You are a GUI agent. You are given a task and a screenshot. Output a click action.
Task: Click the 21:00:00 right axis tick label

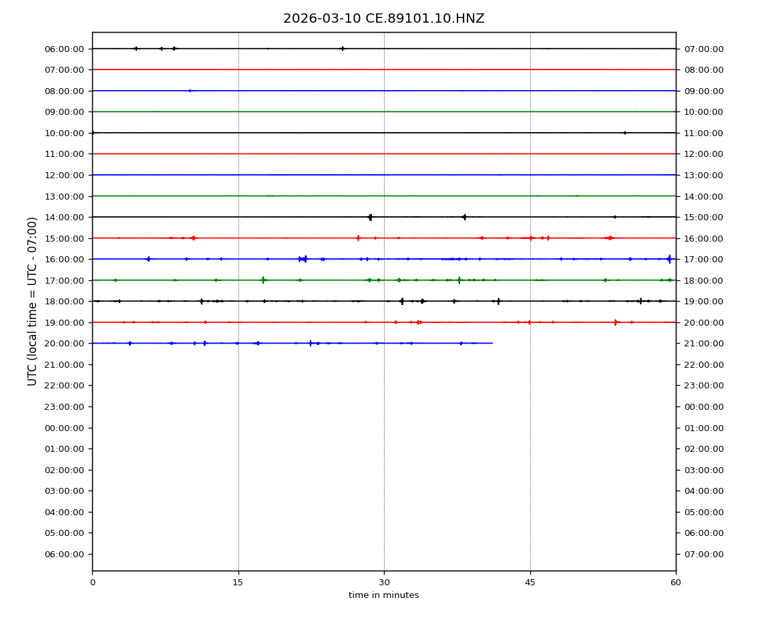point(703,343)
